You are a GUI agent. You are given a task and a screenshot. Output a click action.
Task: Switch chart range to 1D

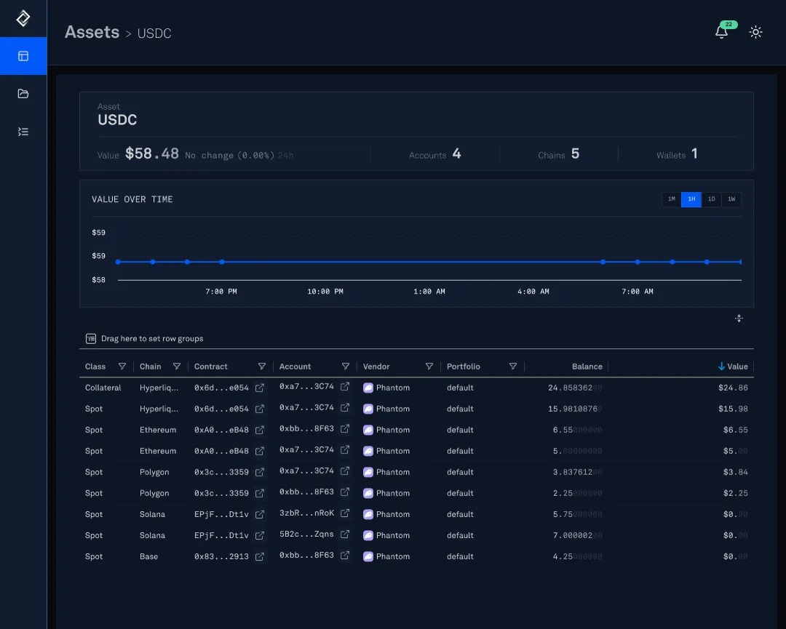click(711, 199)
